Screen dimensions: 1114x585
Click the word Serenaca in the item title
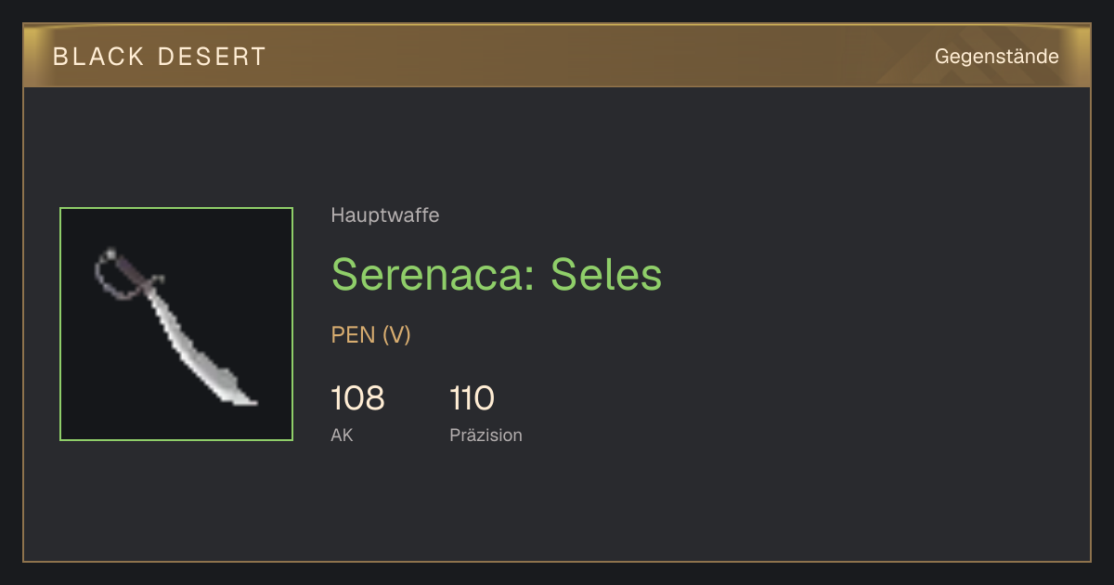[x=428, y=275]
